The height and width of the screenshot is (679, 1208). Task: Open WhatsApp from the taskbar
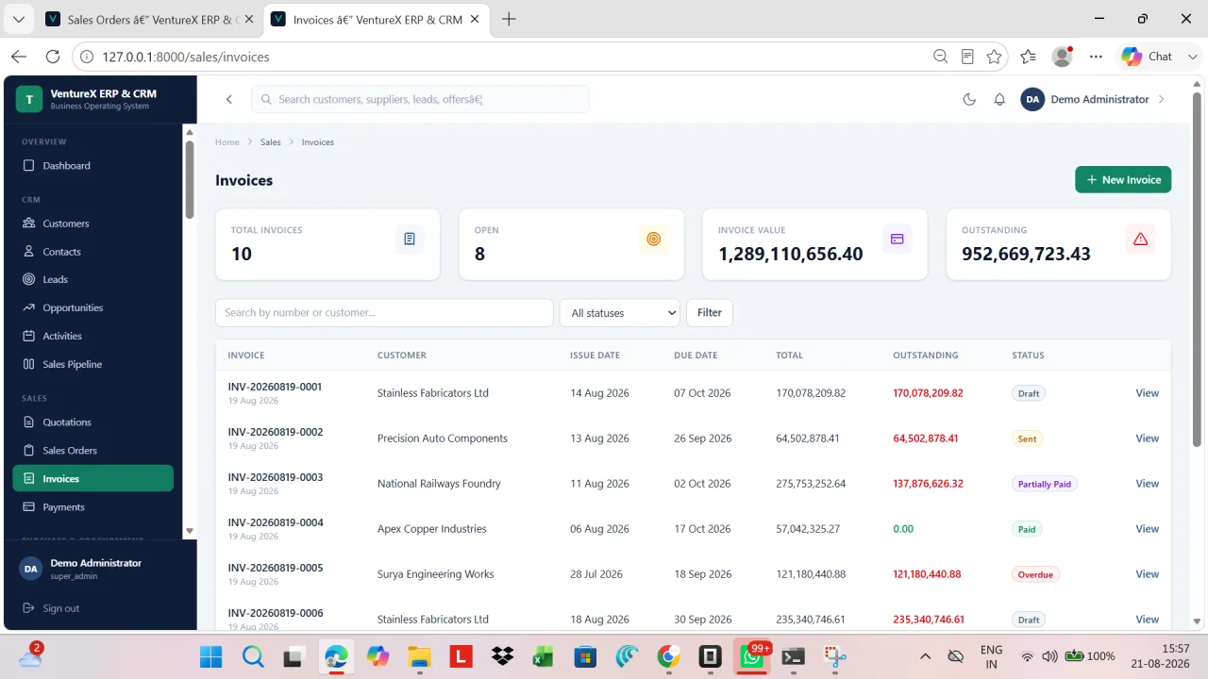(753, 656)
